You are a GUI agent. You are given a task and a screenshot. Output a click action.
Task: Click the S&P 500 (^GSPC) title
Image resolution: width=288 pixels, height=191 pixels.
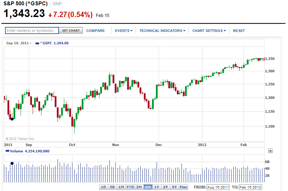pyautogui.click(x=26, y=4)
